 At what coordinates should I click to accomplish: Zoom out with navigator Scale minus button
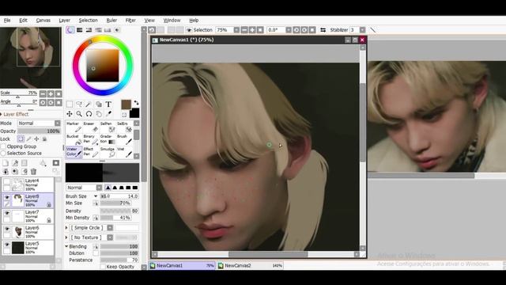tap(43, 94)
